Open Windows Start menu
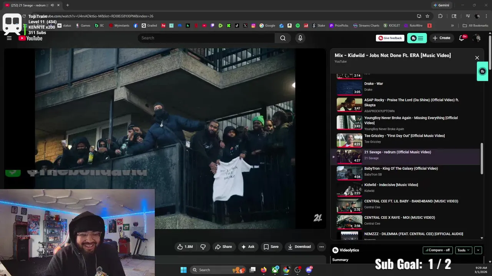Viewport: 492px width, 276px height. pos(183,270)
